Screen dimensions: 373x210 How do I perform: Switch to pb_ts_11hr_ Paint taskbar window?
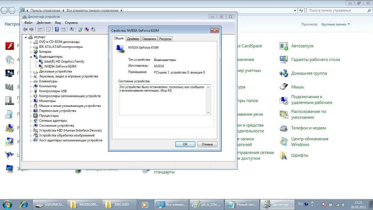click(x=206, y=205)
